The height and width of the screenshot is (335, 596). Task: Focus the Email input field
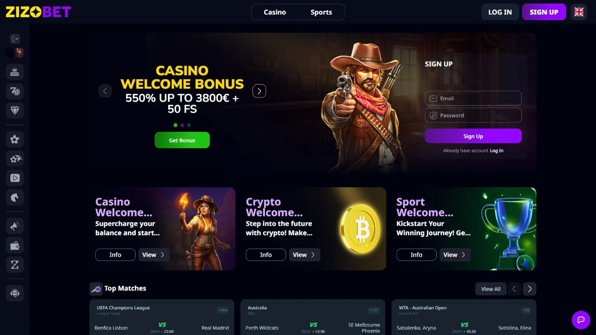pyautogui.click(x=473, y=98)
